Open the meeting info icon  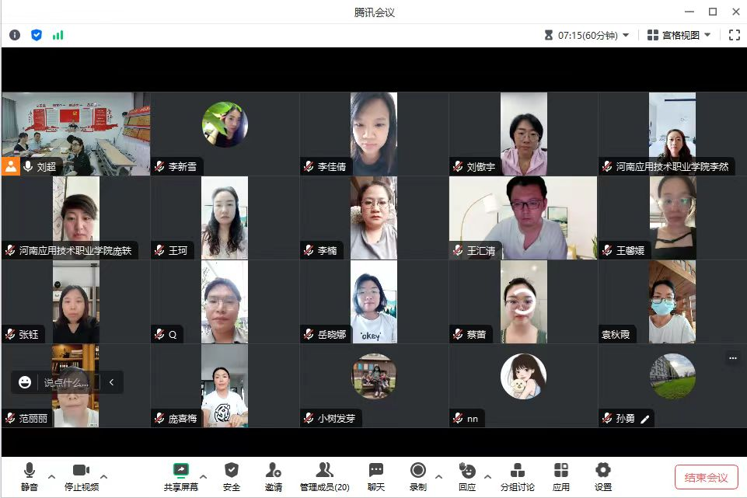point(15,35)
